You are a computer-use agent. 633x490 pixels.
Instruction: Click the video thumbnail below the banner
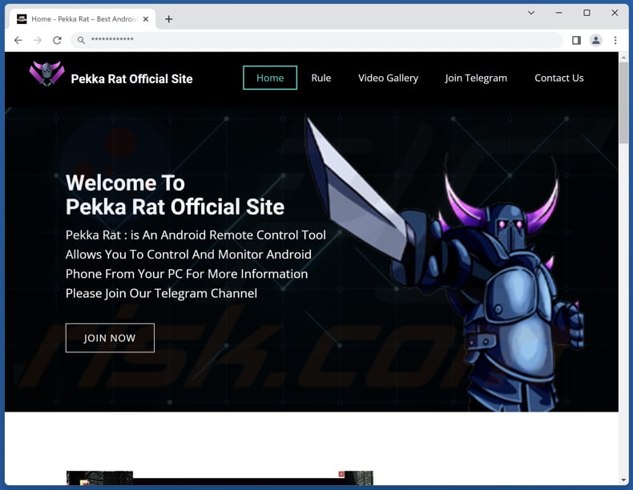(220, 478)
